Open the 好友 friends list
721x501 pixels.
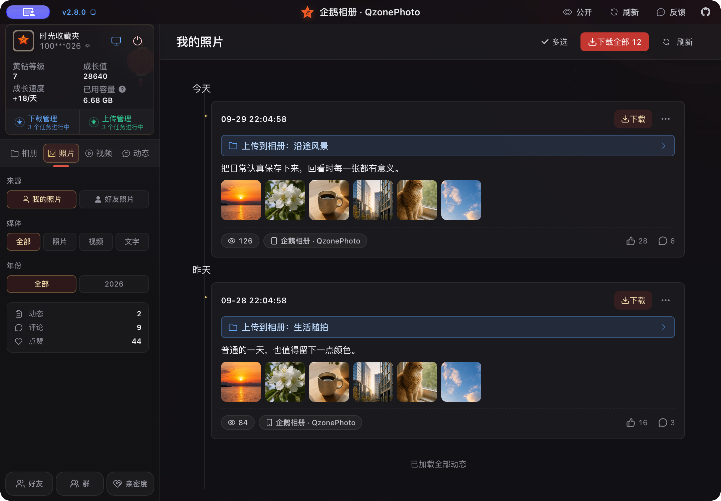pyautogui.click(x=29, y=484)
